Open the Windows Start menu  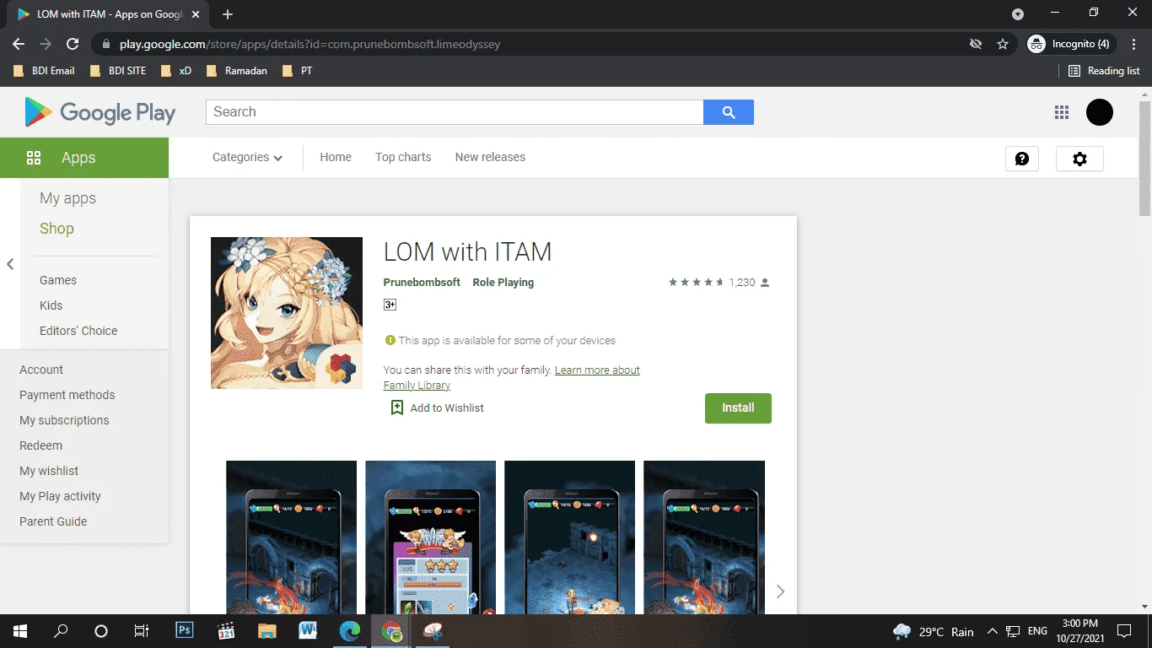20,631
